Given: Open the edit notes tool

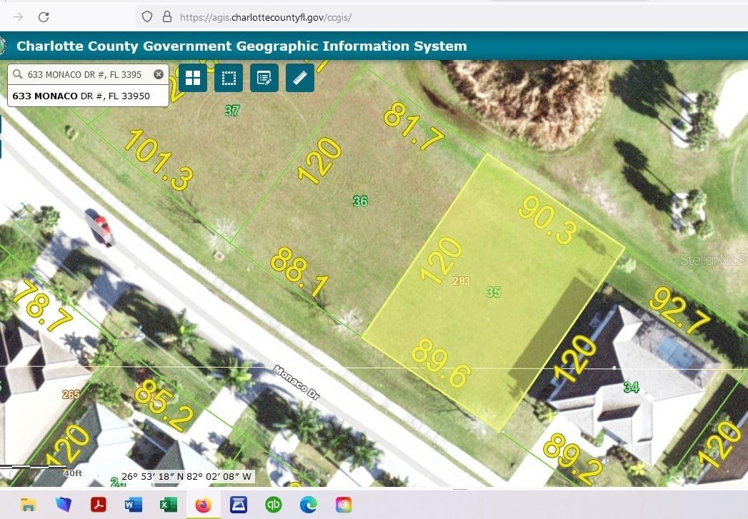Looking at the screenshot, I should [264, 78].
